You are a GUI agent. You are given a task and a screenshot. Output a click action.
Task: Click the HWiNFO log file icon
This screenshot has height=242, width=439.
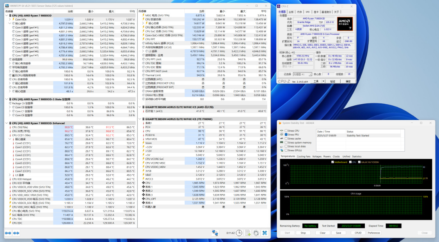click(x=247, y=233)
